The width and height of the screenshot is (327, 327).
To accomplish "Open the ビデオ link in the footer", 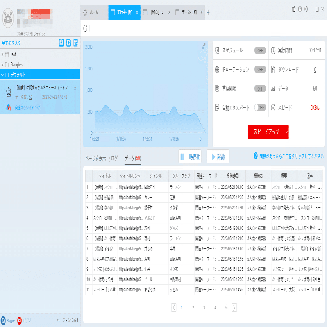I will coord(27,320).
